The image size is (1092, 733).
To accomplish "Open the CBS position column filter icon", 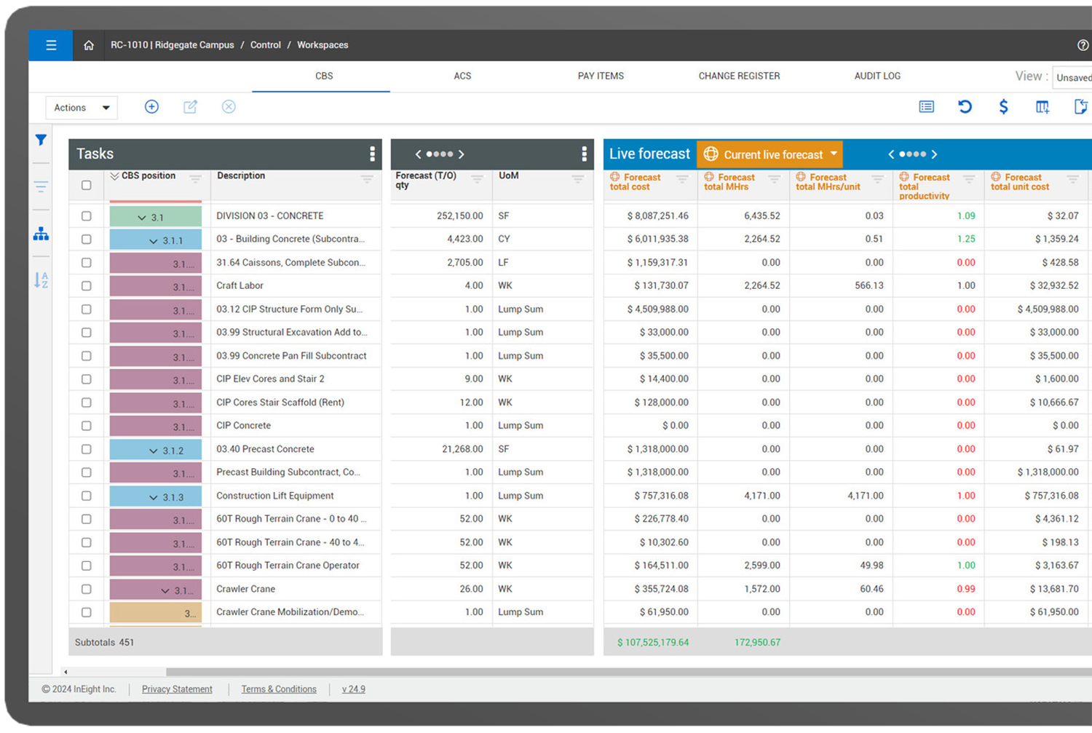I will point(195,178).
